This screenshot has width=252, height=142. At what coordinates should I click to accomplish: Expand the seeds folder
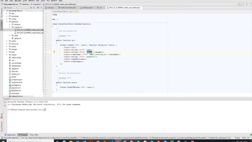coord(9,35)
